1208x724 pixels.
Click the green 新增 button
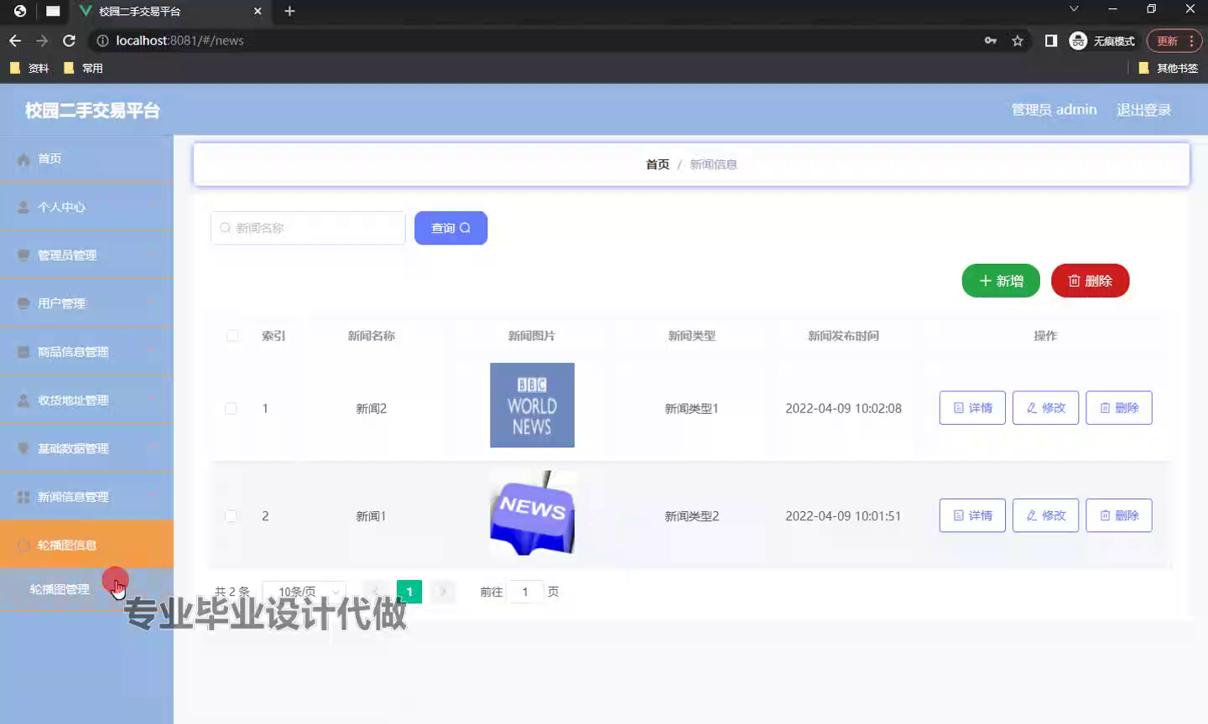click(1001, 281)
